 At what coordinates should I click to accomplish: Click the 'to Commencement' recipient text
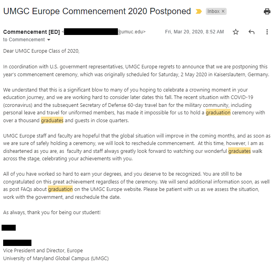click(24, 40)
